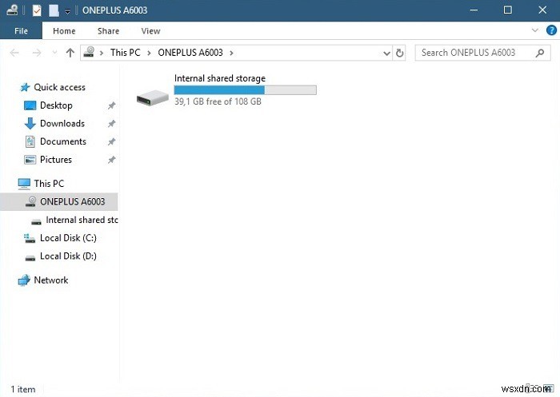Select This PC in navigation pane
The width and height of the screenshot is (560, 397).
(x=49, y=184)
